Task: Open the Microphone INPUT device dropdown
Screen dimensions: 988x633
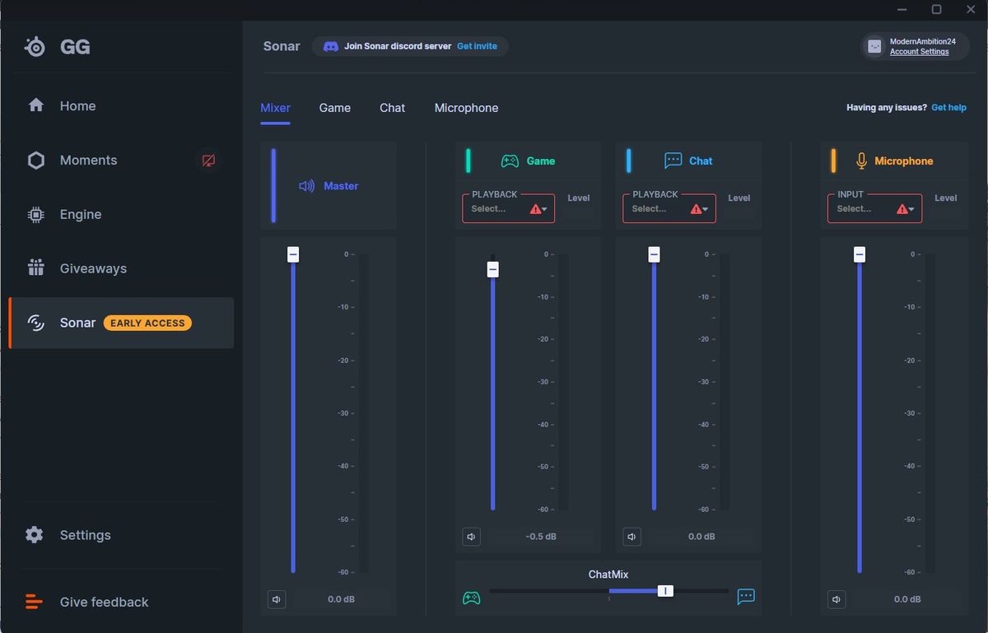Action: click(874, 208)
